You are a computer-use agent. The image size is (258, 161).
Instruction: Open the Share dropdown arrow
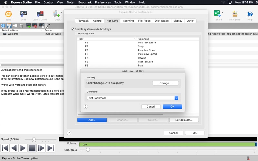(x=222, y=12)
